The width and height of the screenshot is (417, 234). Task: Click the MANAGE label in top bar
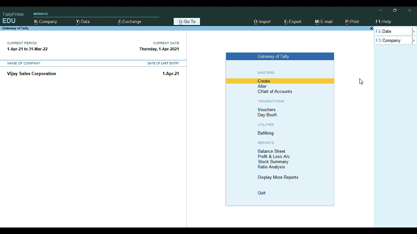coord(41,14)
